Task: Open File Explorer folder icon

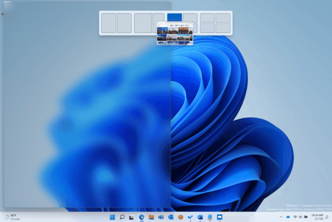Action: tap(151, 217)
